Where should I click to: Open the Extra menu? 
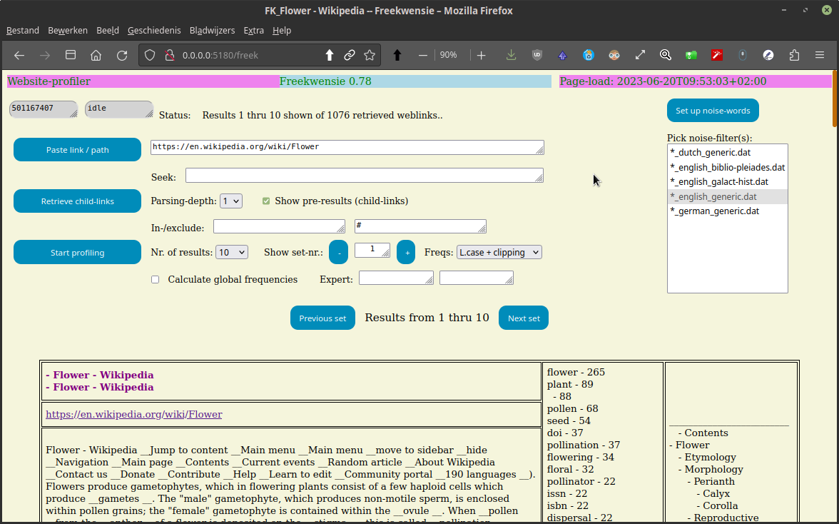click(254, 31)
